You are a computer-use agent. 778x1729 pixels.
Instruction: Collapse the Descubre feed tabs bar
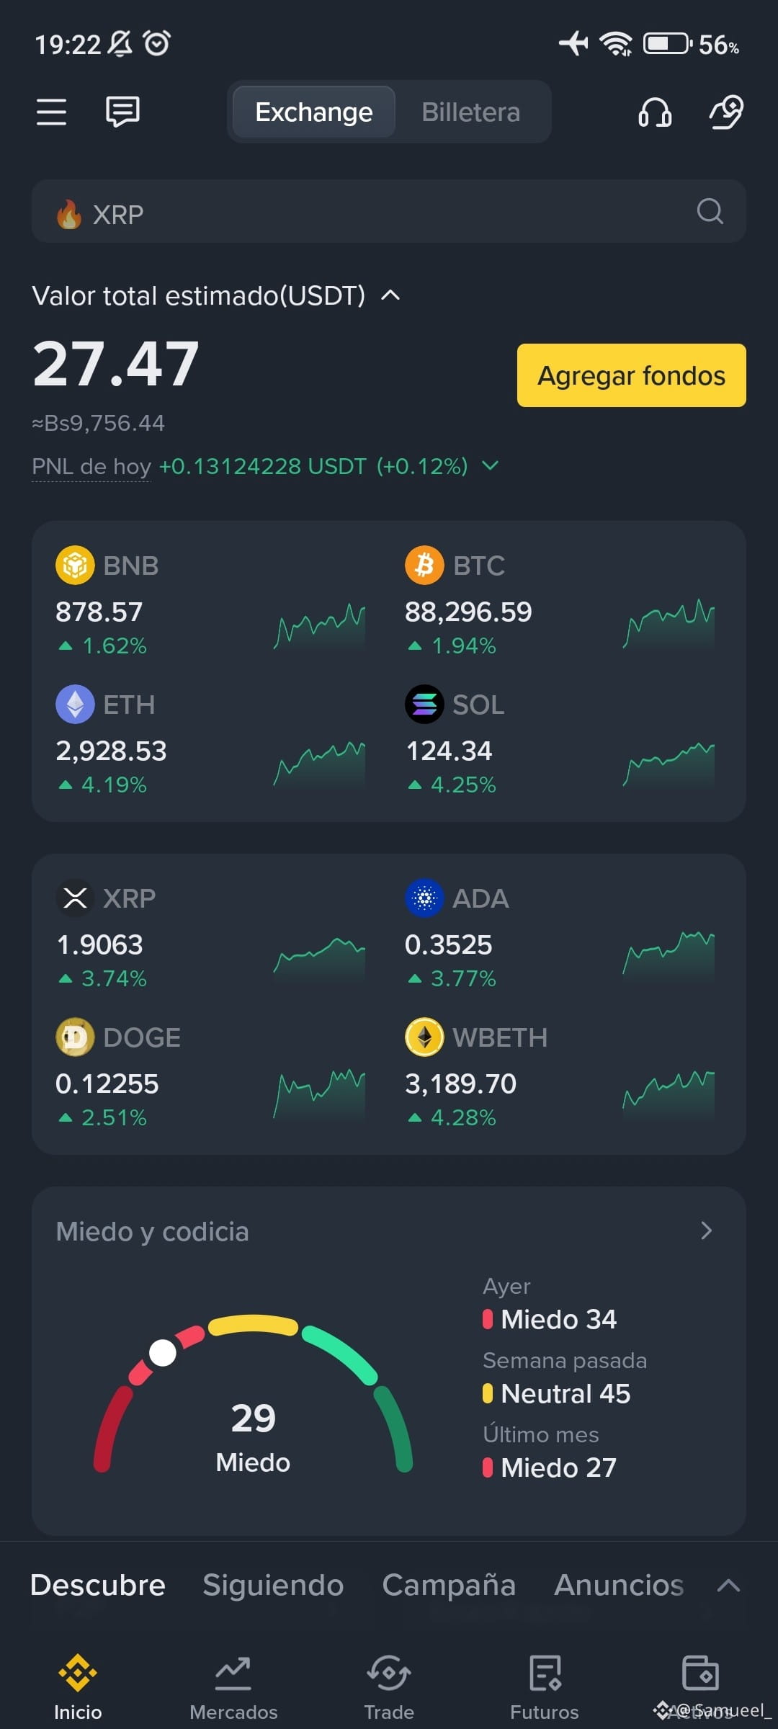tap(728, 1585)
